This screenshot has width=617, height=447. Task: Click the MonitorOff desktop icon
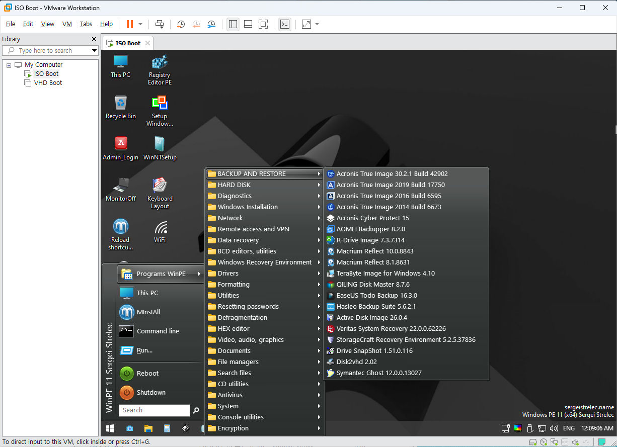tap(120, 190)
